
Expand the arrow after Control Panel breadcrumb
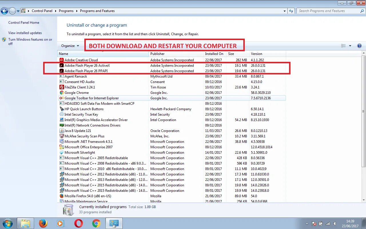click(x=55, y=11)
